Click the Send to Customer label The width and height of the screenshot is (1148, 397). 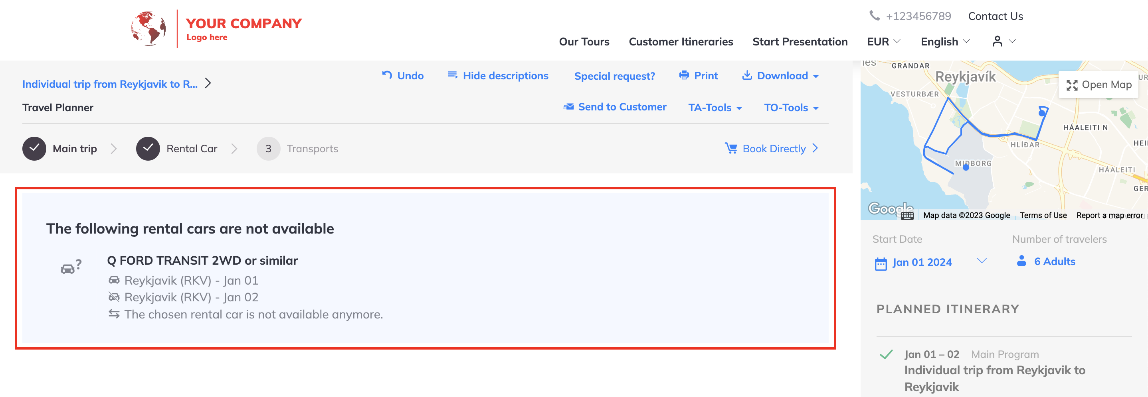[622, 107]
